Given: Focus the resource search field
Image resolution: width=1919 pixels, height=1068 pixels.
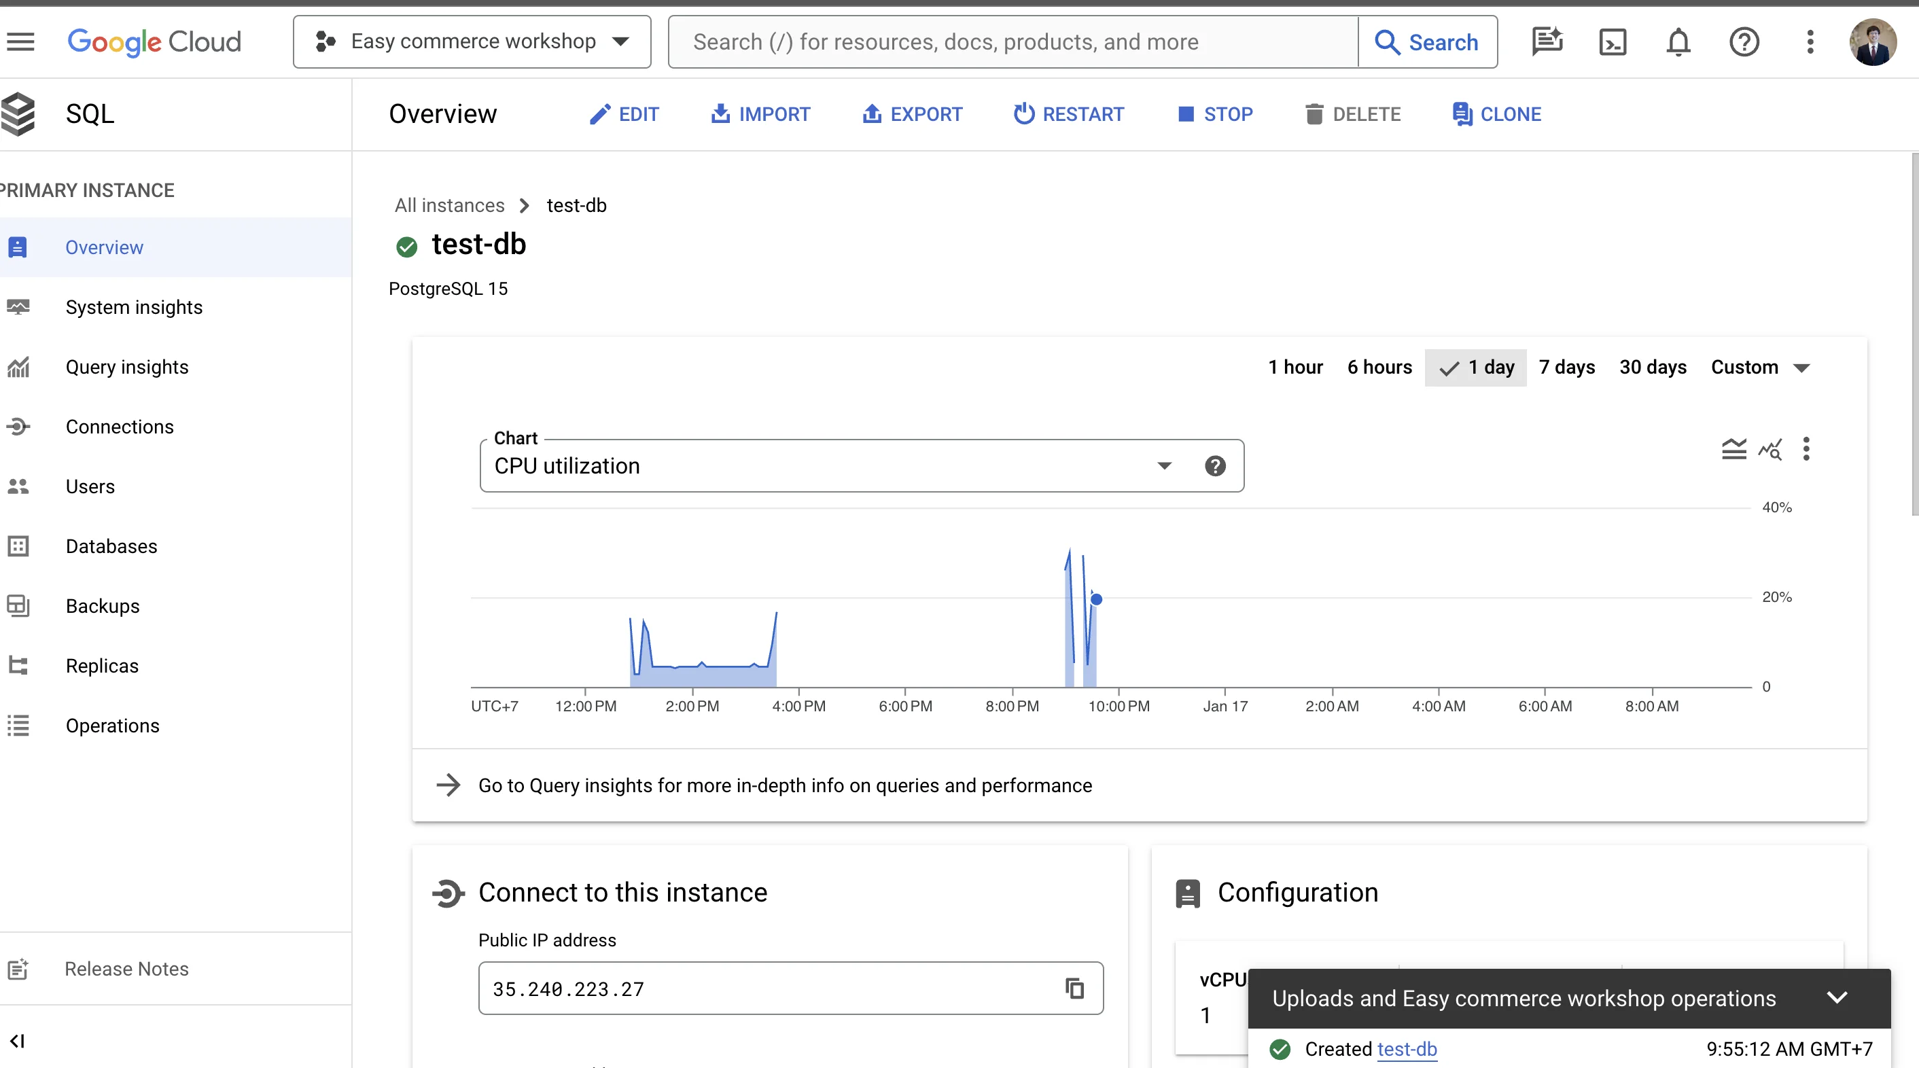Looking at the screenshot, I should pos(1013,41).
